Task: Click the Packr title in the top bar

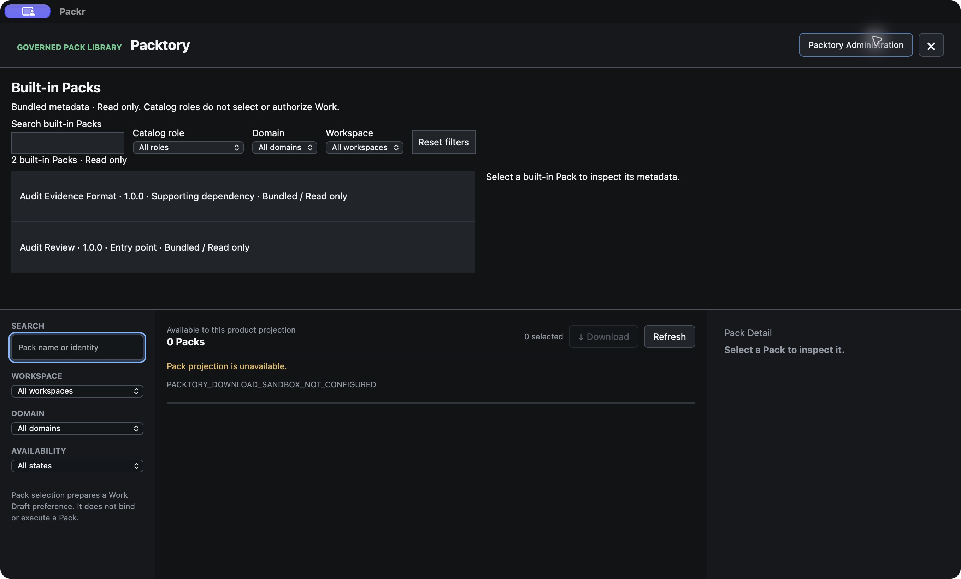Action: coord(72,11)
